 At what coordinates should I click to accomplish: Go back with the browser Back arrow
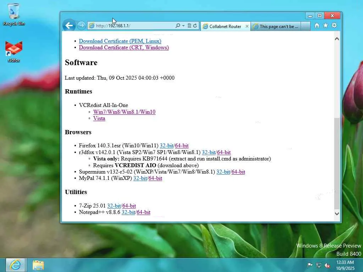69,25
